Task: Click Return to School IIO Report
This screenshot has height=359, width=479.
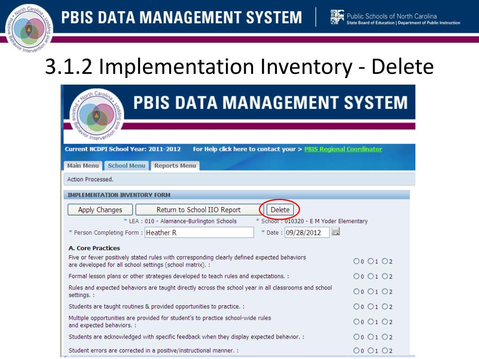Action: pyautogui.click(x=198, y=210)
